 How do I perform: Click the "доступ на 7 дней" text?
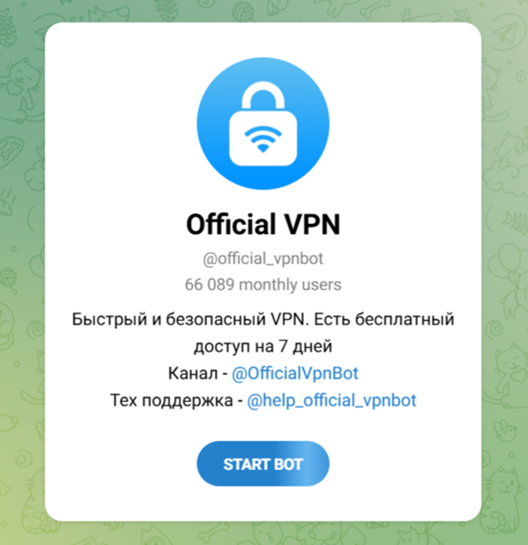[x=263, y=346]
